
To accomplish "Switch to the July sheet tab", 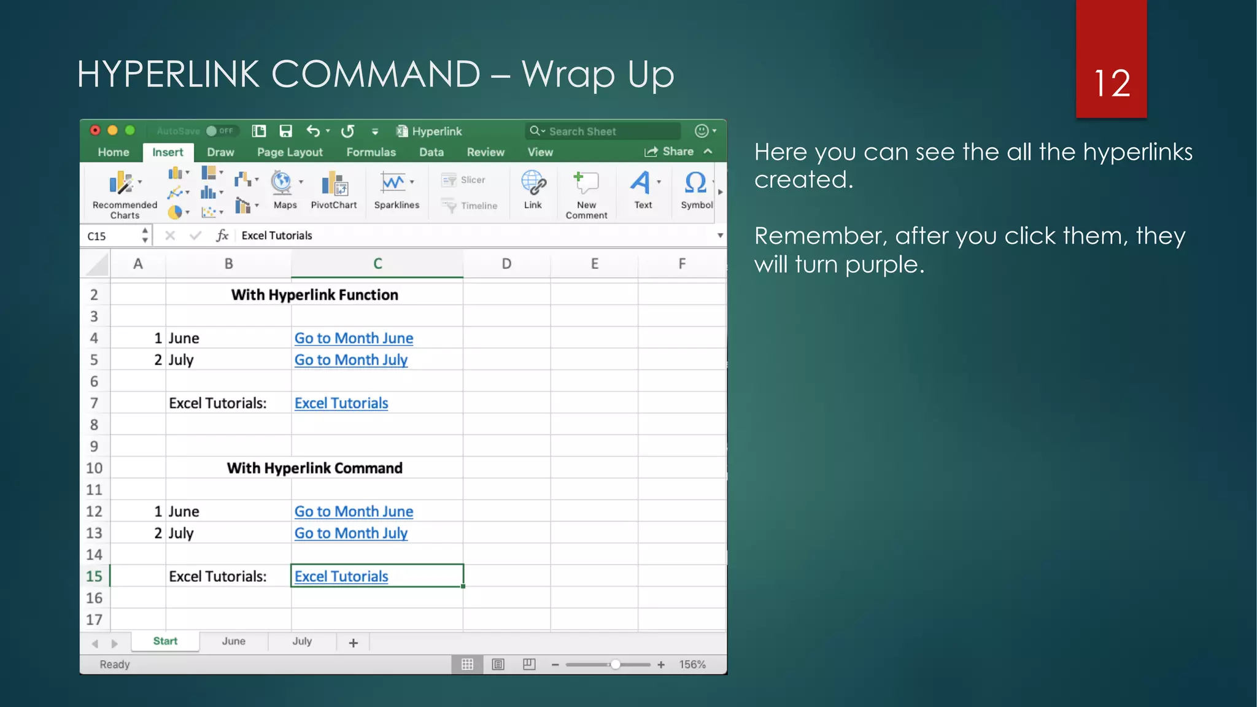I will tap(302, 641).
